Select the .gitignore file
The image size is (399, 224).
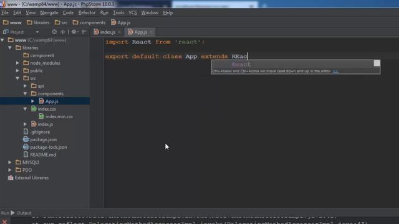point(37,132)
